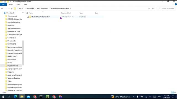Select My Downloads in sidebar
This screenshot has width=177, height=99.
[x=12, y=66]
